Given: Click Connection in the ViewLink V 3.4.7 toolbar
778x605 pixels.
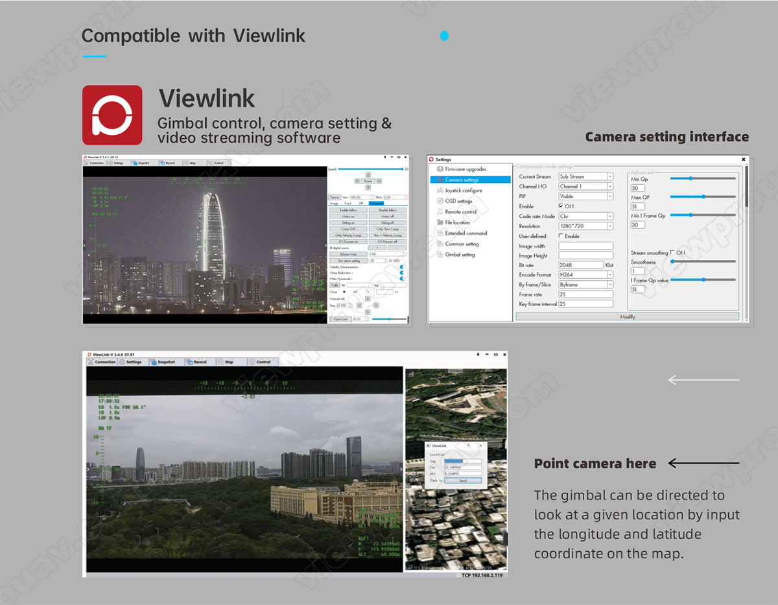Looking at the screenshot, I should pos(96,163).
